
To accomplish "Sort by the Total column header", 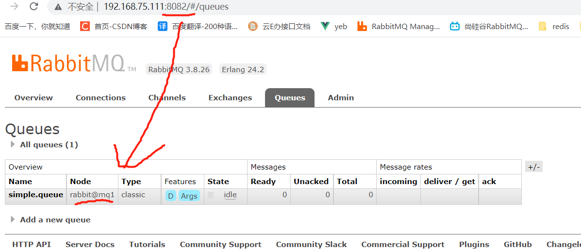I will 347,182.
